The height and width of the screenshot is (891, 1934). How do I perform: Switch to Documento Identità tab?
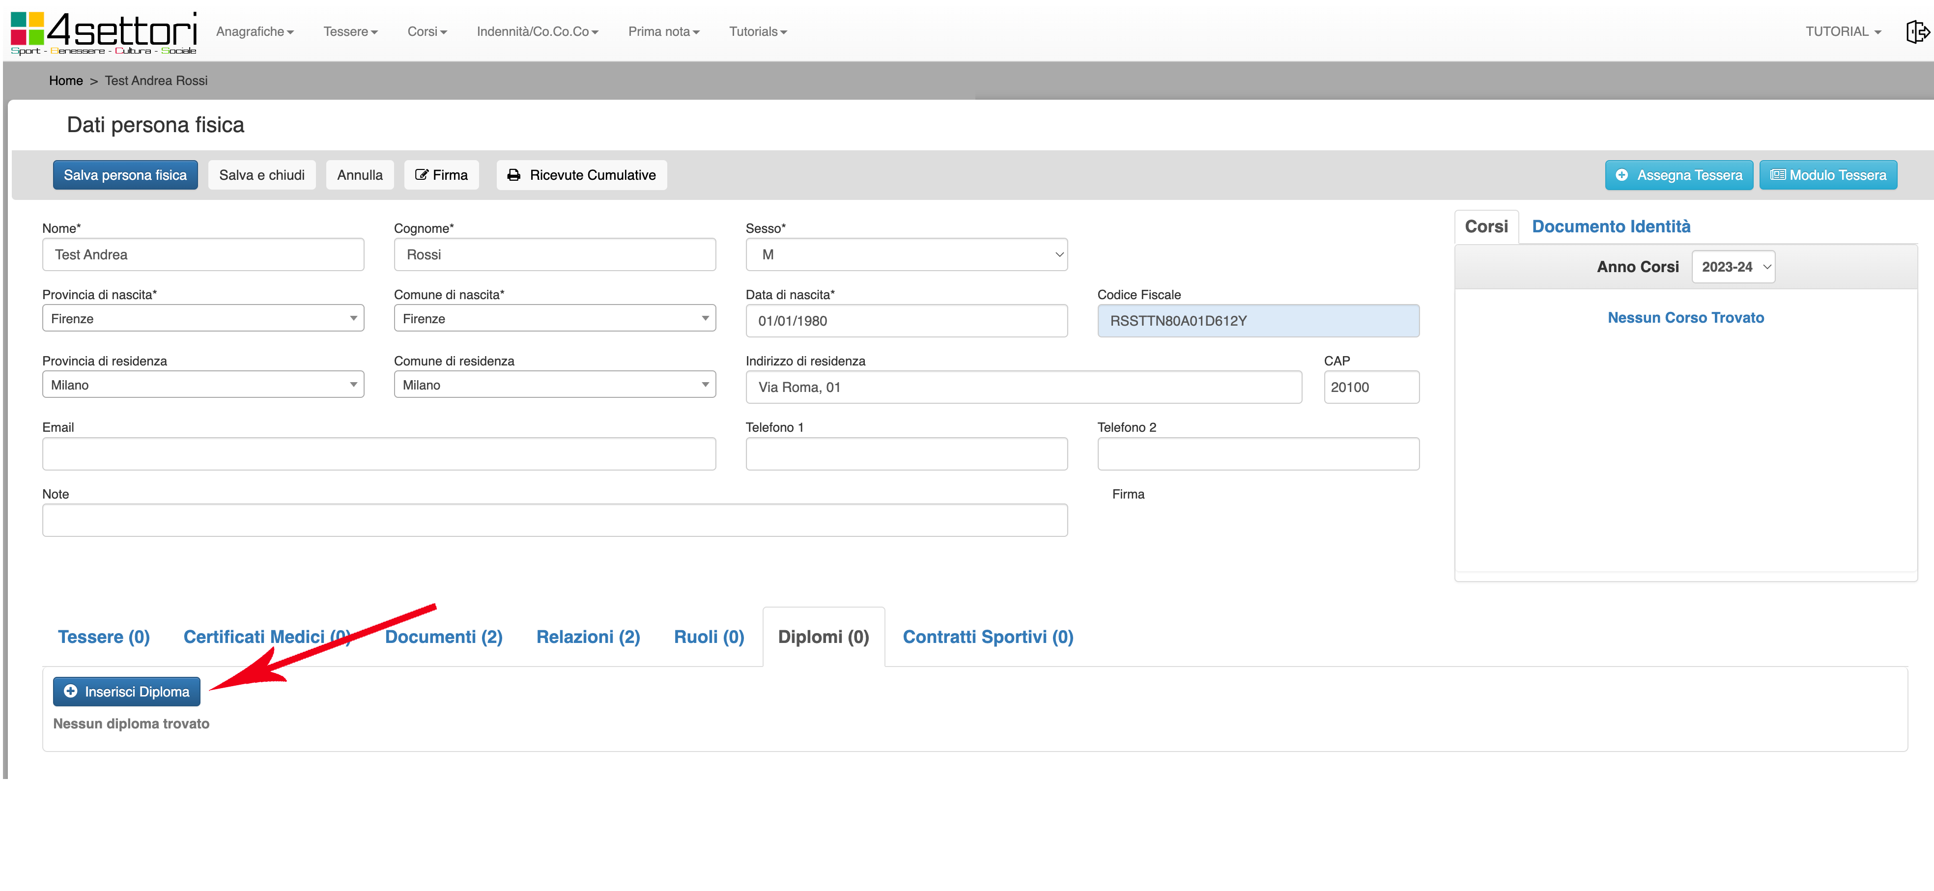click(x=1610, y=227)
